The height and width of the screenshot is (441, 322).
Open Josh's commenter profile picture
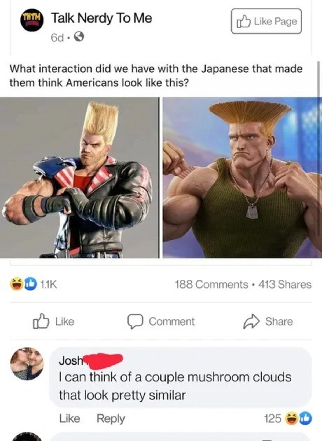tap(27, 364)
